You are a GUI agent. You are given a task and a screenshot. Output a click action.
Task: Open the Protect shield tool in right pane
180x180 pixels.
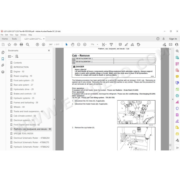tap(177, 108)
